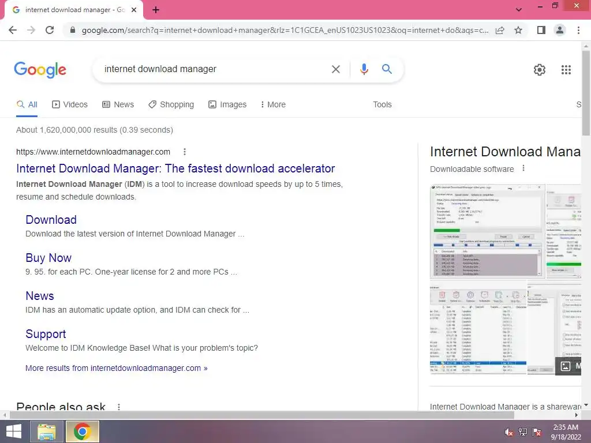Edit the internet download manager query
The height and width of the screenshot is (443, 591).
[215, 69]
